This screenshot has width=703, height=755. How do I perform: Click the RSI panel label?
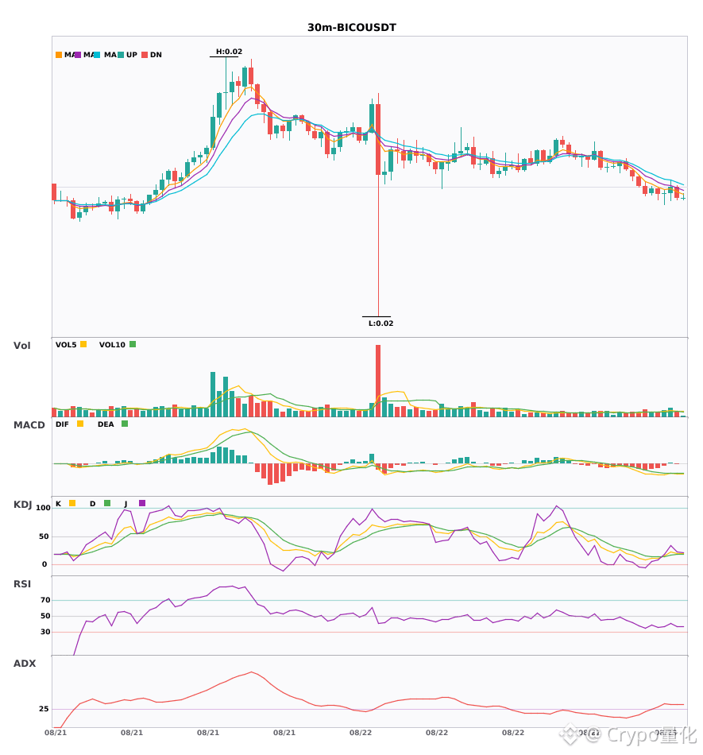[22, 584]
